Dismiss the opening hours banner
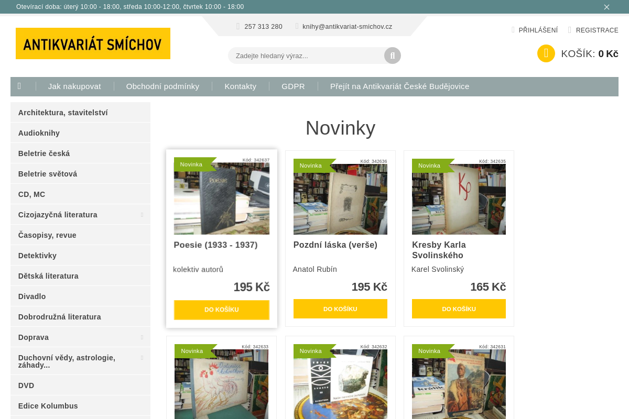 606,7
